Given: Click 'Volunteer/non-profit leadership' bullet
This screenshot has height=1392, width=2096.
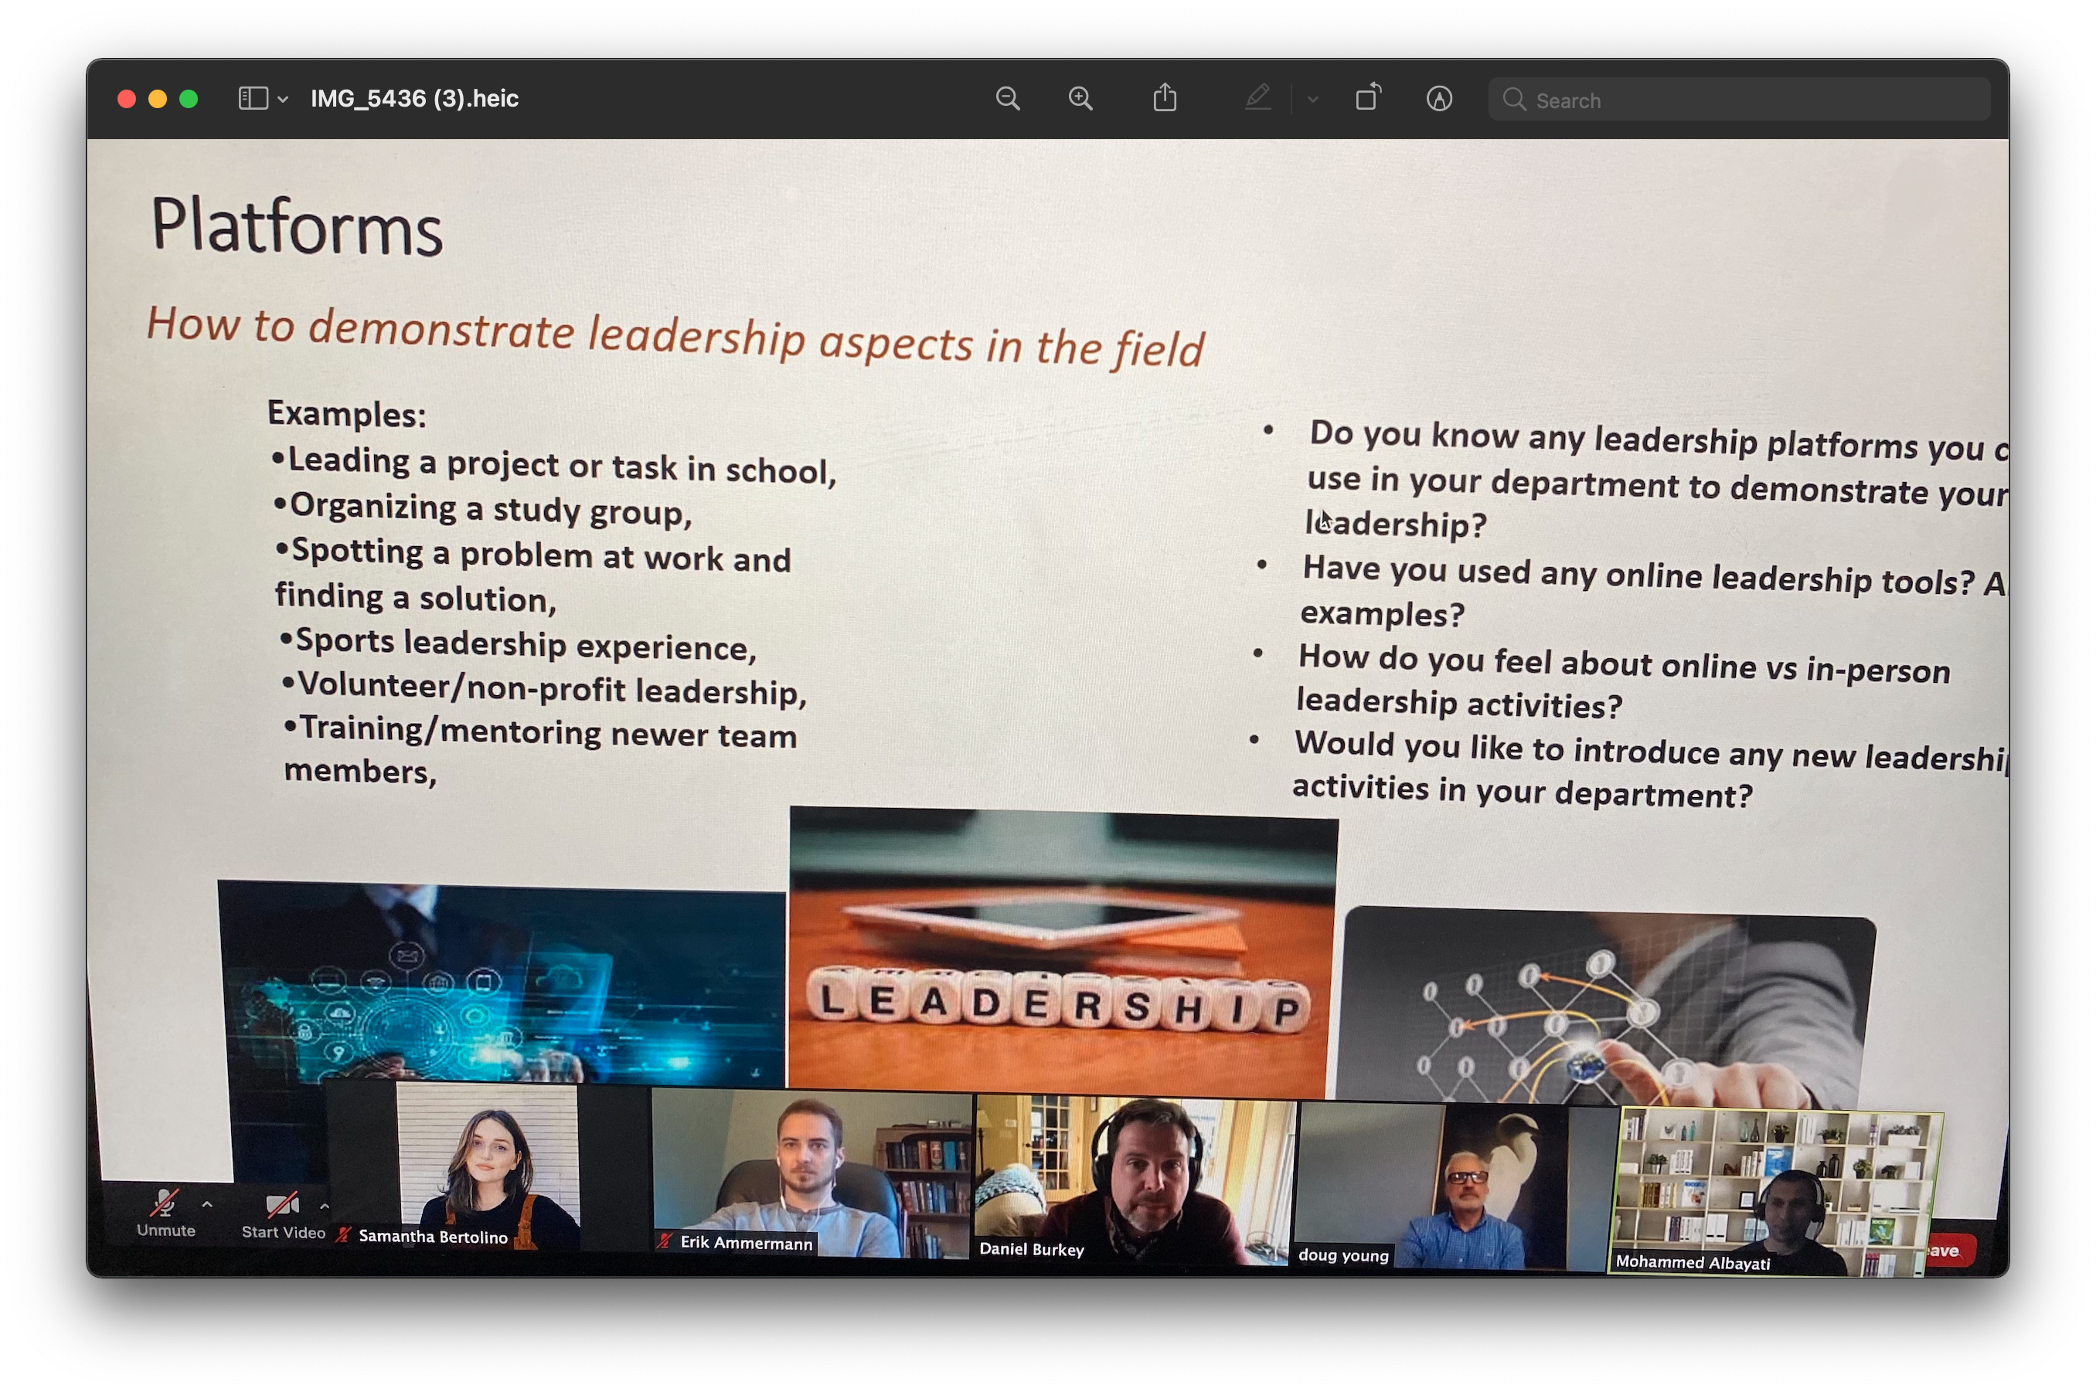Looking at the screenshot, I should 544,689.
